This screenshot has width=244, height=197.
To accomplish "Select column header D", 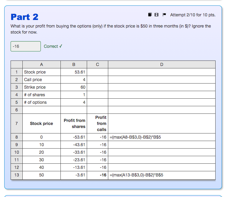I will [162, 64].
